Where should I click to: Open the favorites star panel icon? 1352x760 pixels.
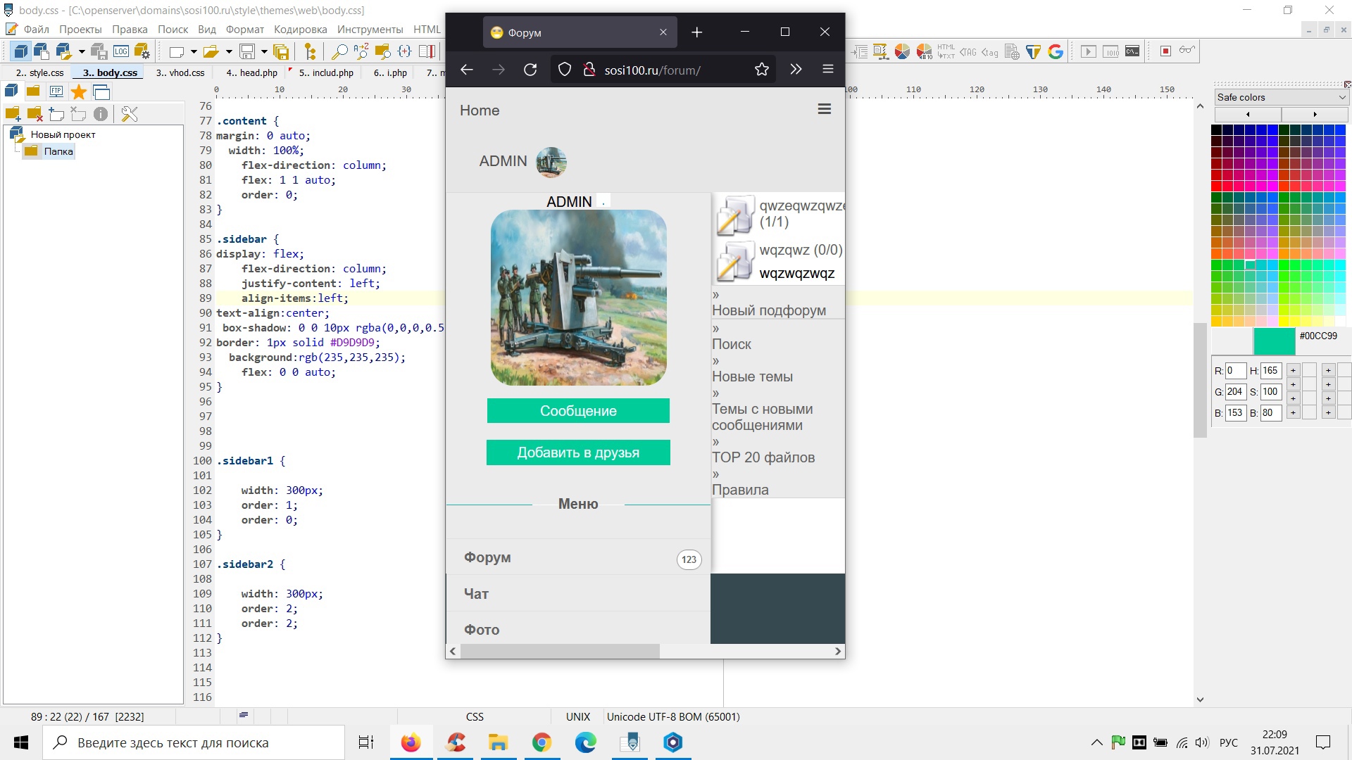(x=79, y=91)
